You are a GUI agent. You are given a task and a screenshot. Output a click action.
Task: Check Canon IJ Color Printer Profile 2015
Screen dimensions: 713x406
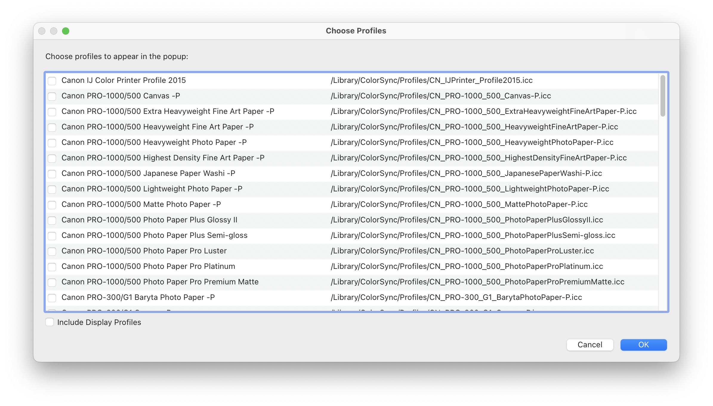pos(52,81)
